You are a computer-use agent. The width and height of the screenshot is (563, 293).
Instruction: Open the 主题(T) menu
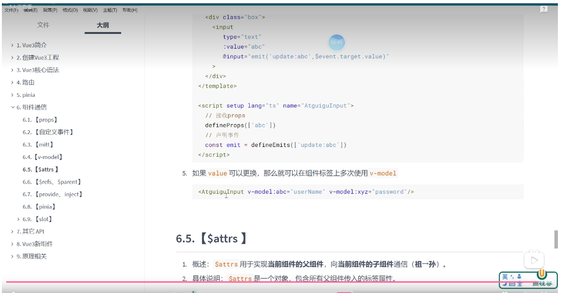tap(110, 10)
